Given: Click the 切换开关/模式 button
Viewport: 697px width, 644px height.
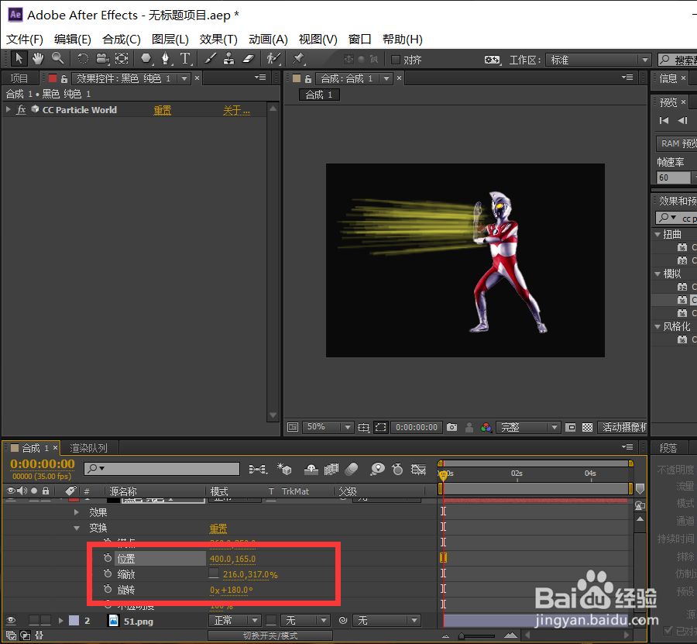Looking at the screenshot, I should click(270, 635).
